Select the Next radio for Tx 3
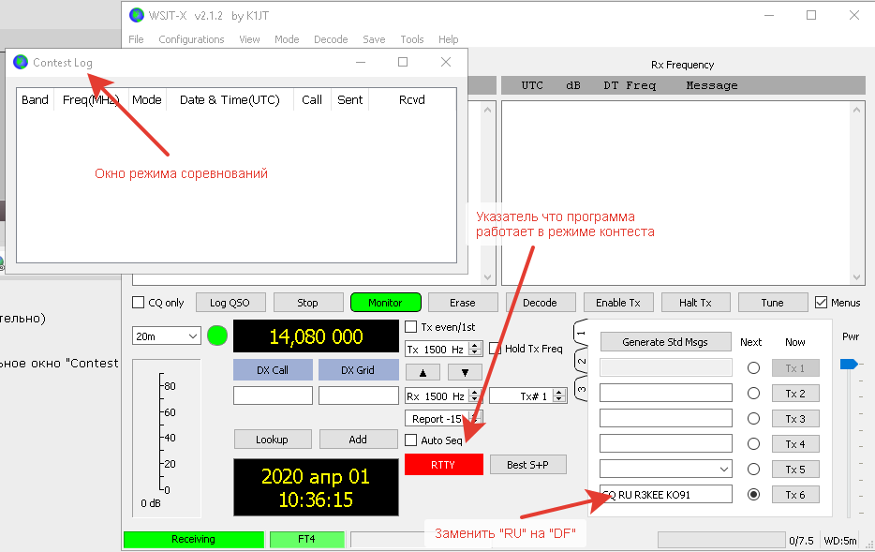The width and height of the screenshot is (875, 552). click(x=753, y=419)
